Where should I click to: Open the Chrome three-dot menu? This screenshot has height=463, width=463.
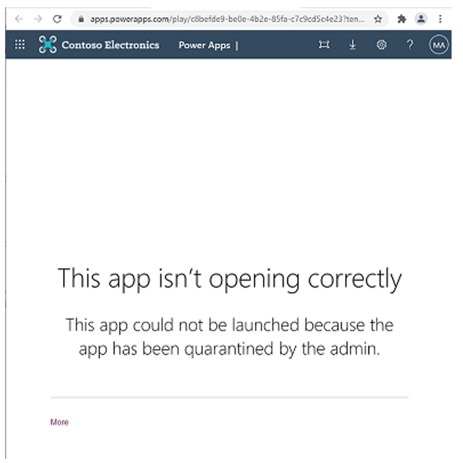tap(440, 19)
